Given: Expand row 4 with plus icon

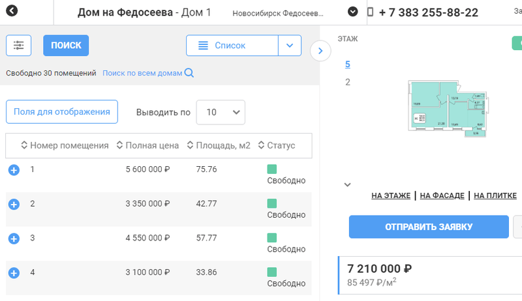Looking at the screenshot, I should point(14,273).
